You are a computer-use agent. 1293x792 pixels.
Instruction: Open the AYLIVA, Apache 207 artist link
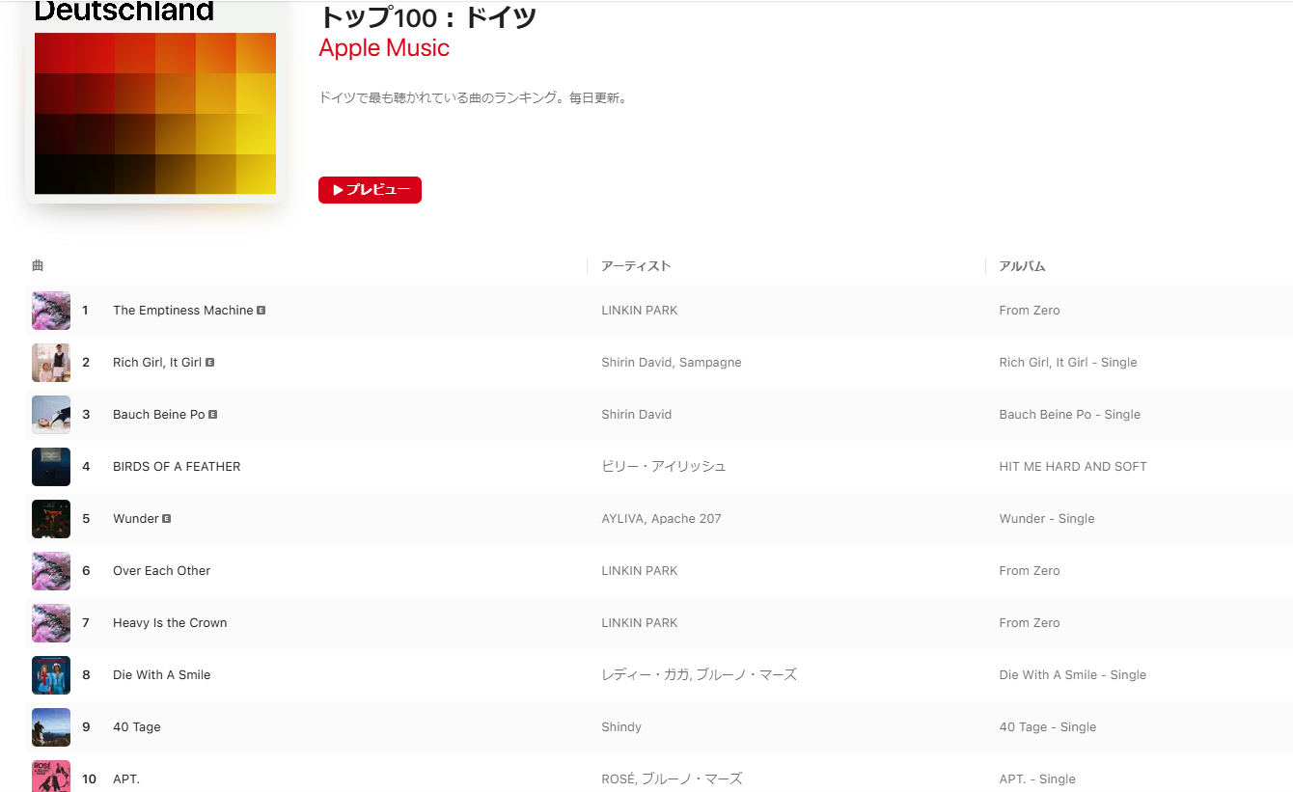click(x=661, y=519)
